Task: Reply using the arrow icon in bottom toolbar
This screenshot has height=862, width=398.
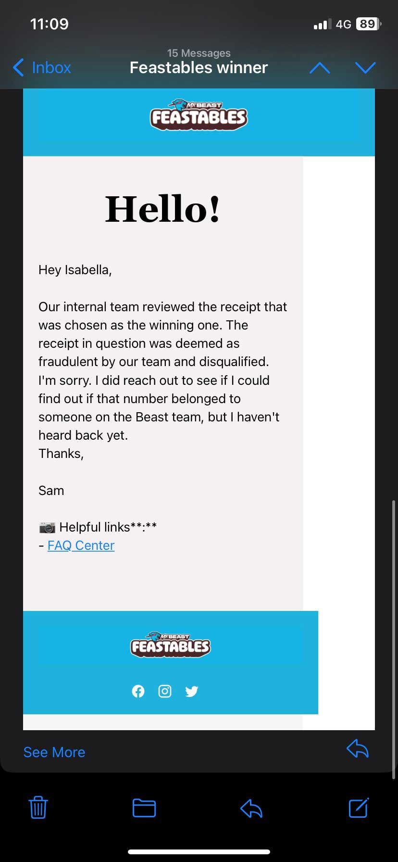Action: pyautogui.click(x=251, y=808)
